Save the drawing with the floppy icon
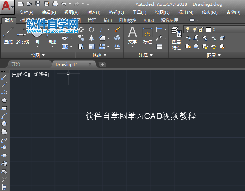The width and height of the screenshot is (245, 191). pos(38,4)
